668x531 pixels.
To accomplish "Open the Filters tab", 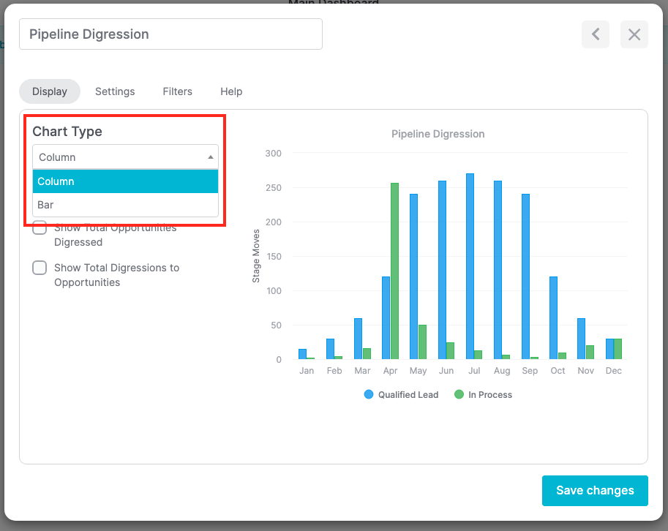I will coord(177,91).
